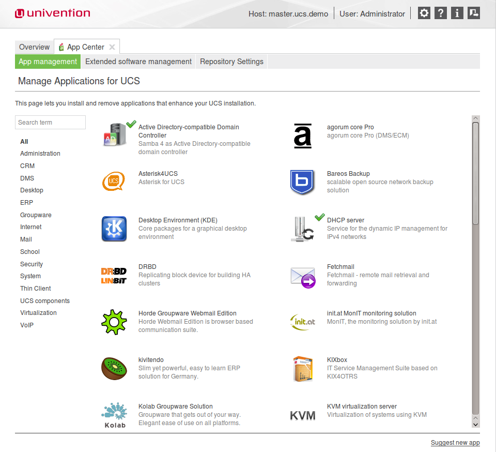Select the KVM virtualization icon

pyautogui.click(x=303, y=415)
